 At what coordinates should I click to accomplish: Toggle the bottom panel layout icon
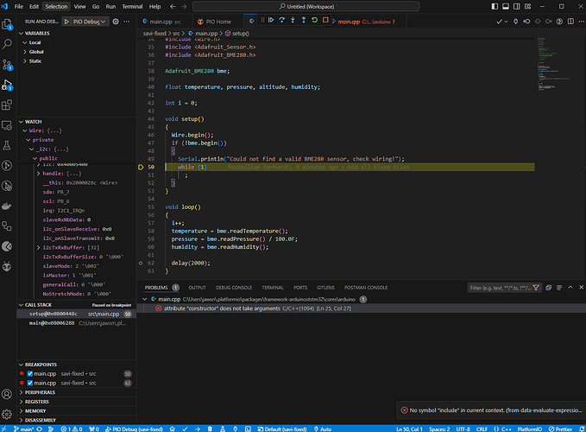pyautogui.click(x=506, y=6)
